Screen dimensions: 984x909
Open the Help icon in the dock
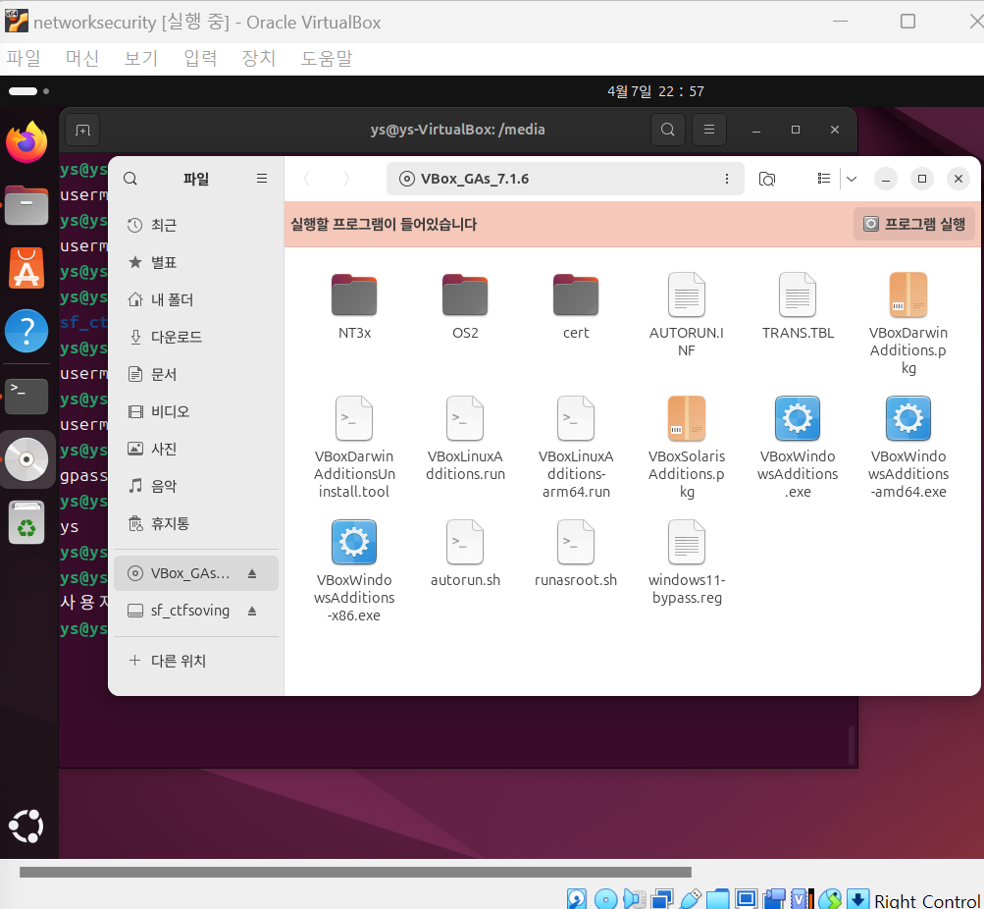(26, 331)
